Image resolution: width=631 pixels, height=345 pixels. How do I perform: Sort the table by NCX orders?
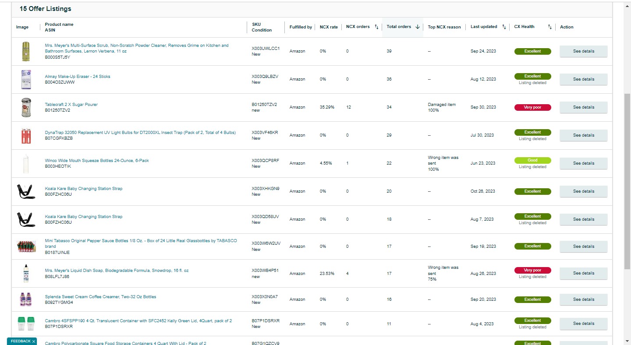click(376, 27)
